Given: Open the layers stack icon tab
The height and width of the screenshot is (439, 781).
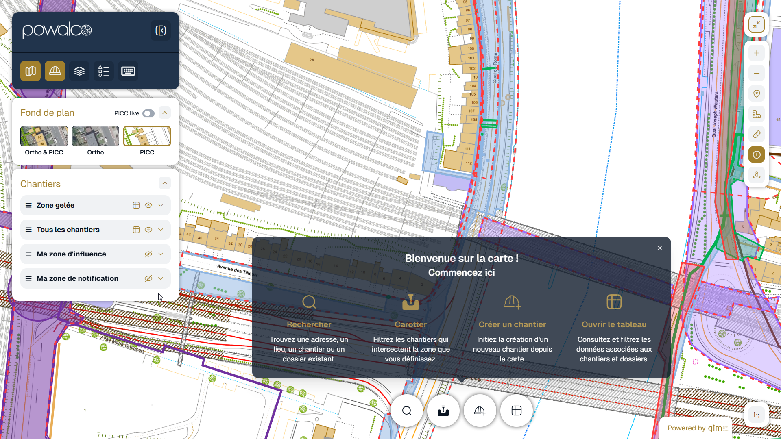Looking at the screenshot, I should [79, 71].
